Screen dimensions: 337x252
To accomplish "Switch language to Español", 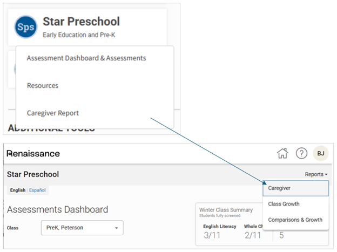I will click(x=37, y=190).
